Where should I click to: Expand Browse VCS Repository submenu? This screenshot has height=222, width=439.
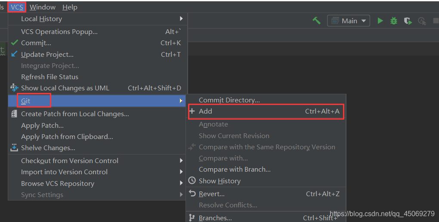pos(98,183)
